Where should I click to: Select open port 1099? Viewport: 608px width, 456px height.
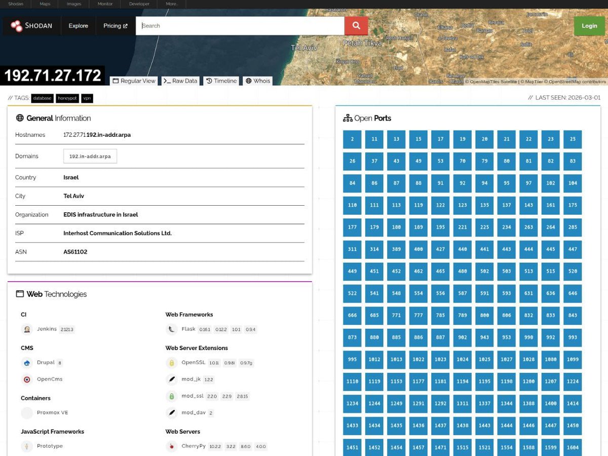tap(573, 359)
